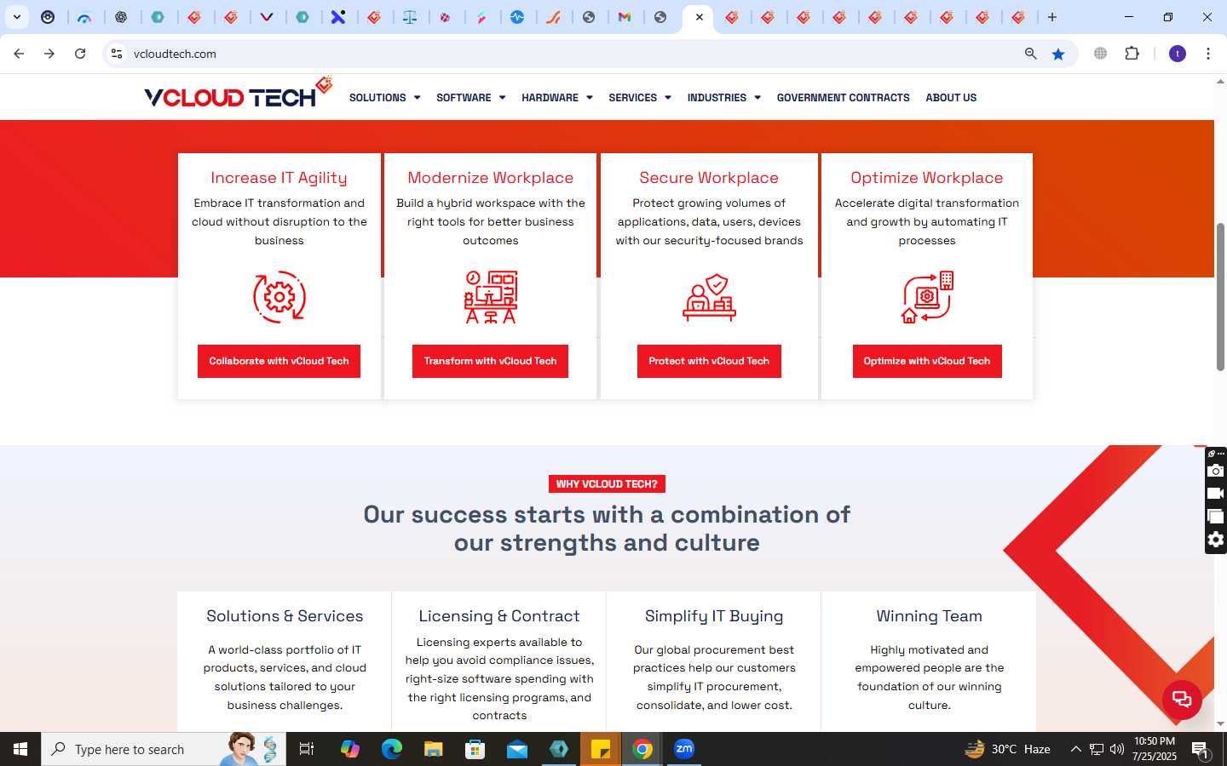
Task: Open Task View on the taskbar
Action: [x=307, y=749]
